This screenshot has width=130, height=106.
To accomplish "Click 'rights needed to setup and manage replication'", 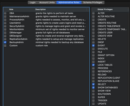I will (60, 39).
